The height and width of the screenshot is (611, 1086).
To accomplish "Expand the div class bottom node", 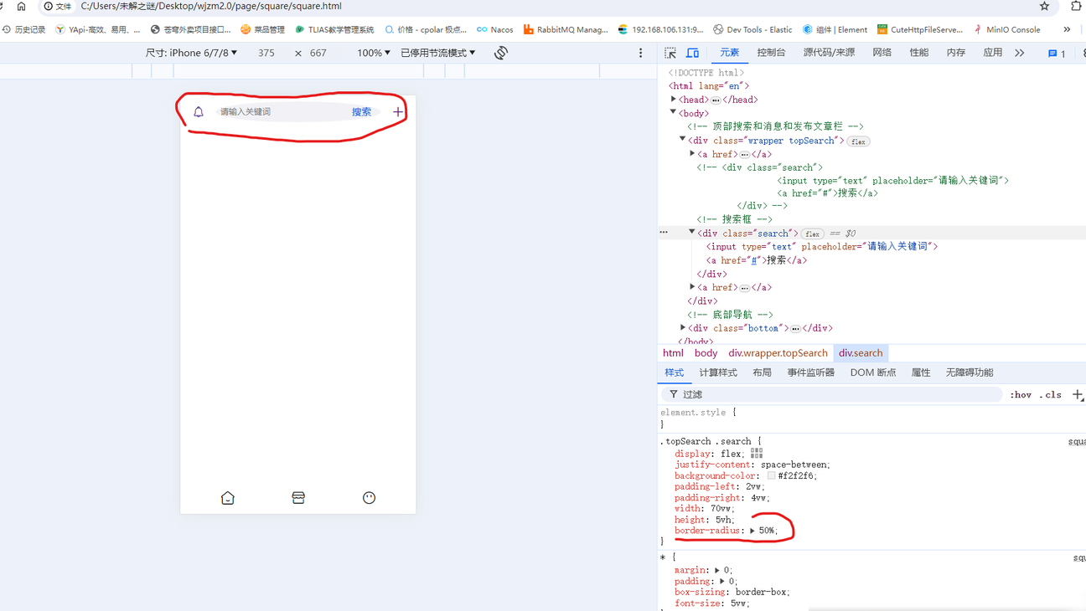I will [684, 327].
